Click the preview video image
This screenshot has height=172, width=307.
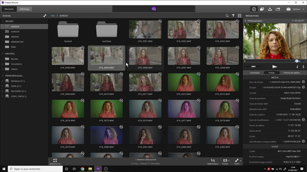click(x=275, y=41)
